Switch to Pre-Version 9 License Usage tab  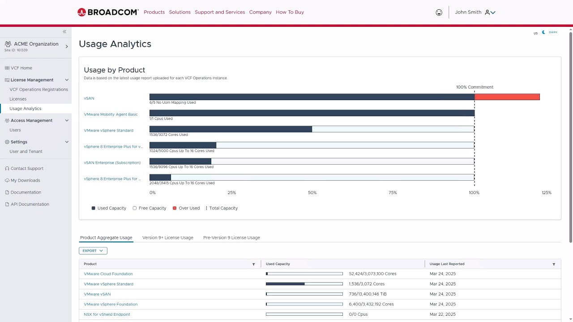[231, 238]
